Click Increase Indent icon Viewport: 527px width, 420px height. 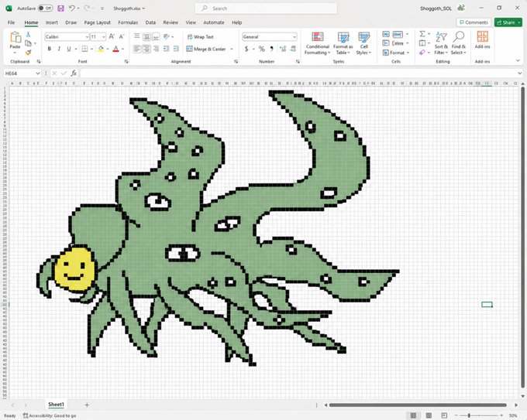tap(176, 49)
